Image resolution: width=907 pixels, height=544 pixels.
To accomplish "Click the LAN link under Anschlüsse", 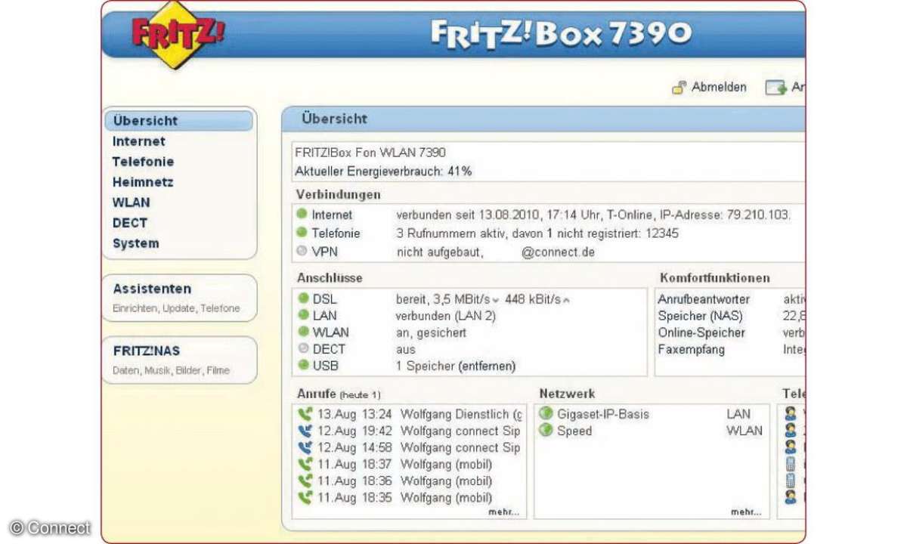I will [324, 316].
